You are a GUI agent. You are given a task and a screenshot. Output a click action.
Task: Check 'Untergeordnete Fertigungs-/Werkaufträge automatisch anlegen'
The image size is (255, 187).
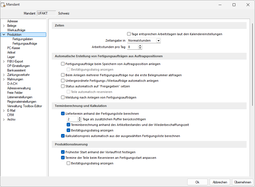[63, 81]
